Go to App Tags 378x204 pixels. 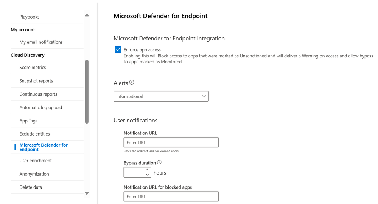28,121
